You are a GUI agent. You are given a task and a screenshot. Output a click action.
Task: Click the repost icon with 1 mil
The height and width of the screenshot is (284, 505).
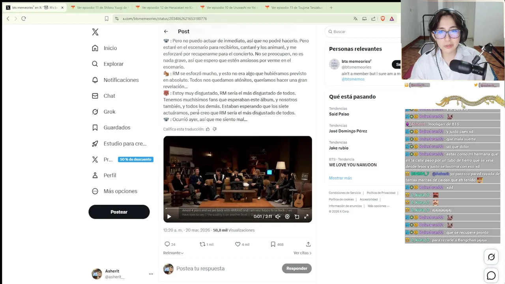pyautogui.click(x=202, y=244)
